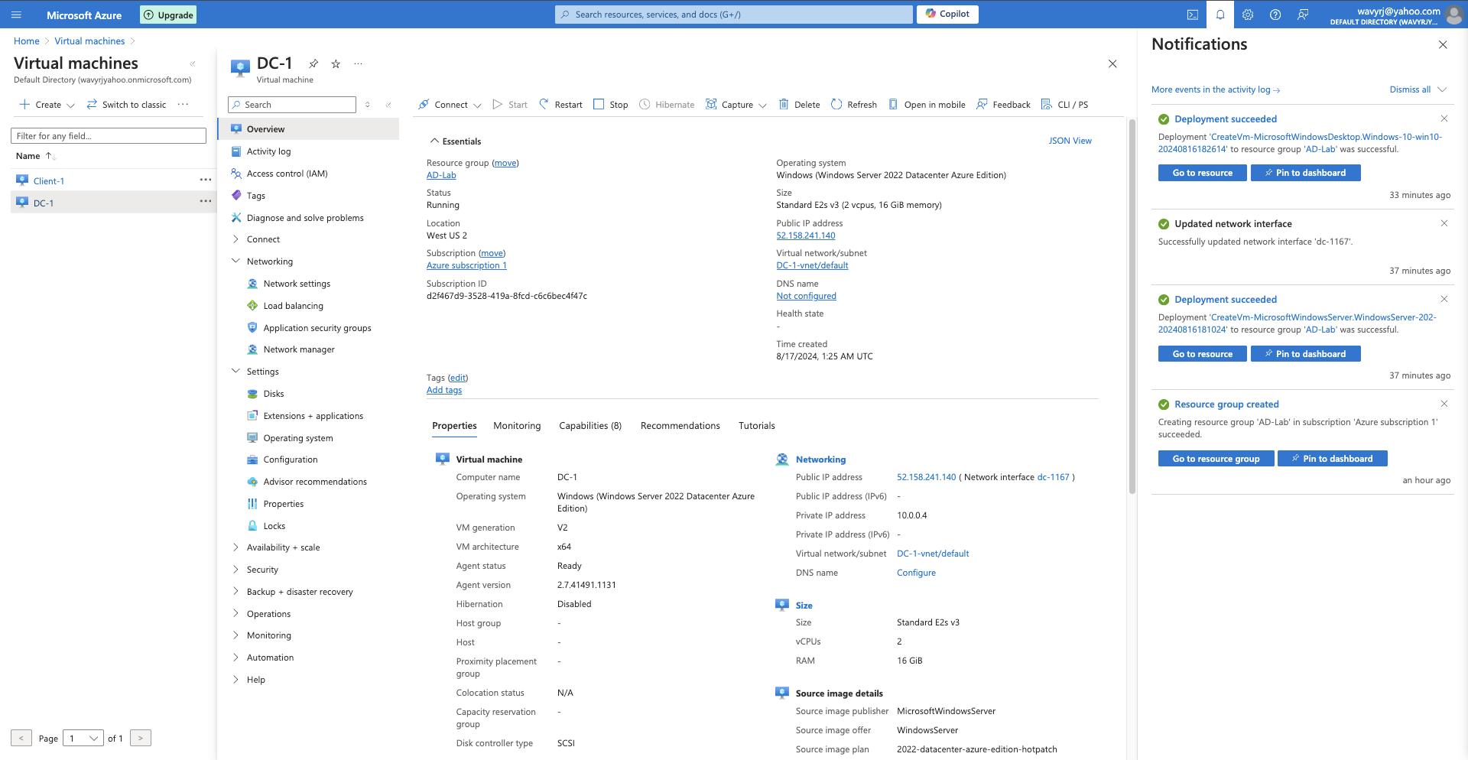This screenshot has height=760, width=1468.
Task: Click the notifications bell icon
Action: point(1220,15)
